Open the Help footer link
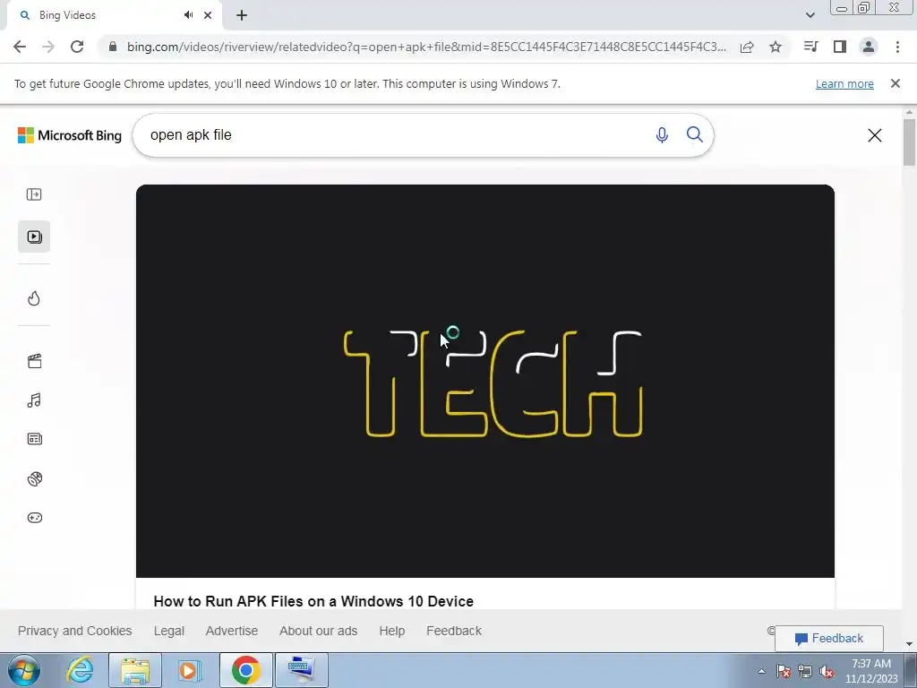 [392, 631]
